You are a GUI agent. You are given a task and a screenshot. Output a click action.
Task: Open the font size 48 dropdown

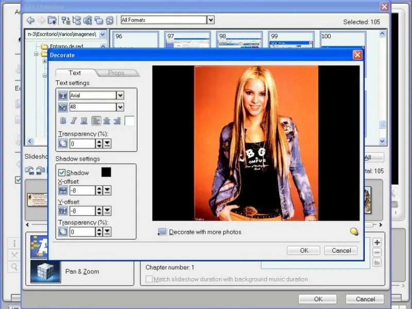pos(120,107)
